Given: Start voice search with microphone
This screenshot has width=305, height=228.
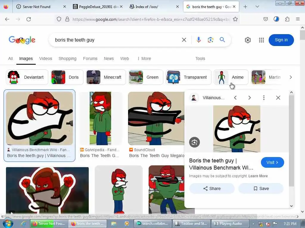Looking at the screenshot, I should point(198,40).
